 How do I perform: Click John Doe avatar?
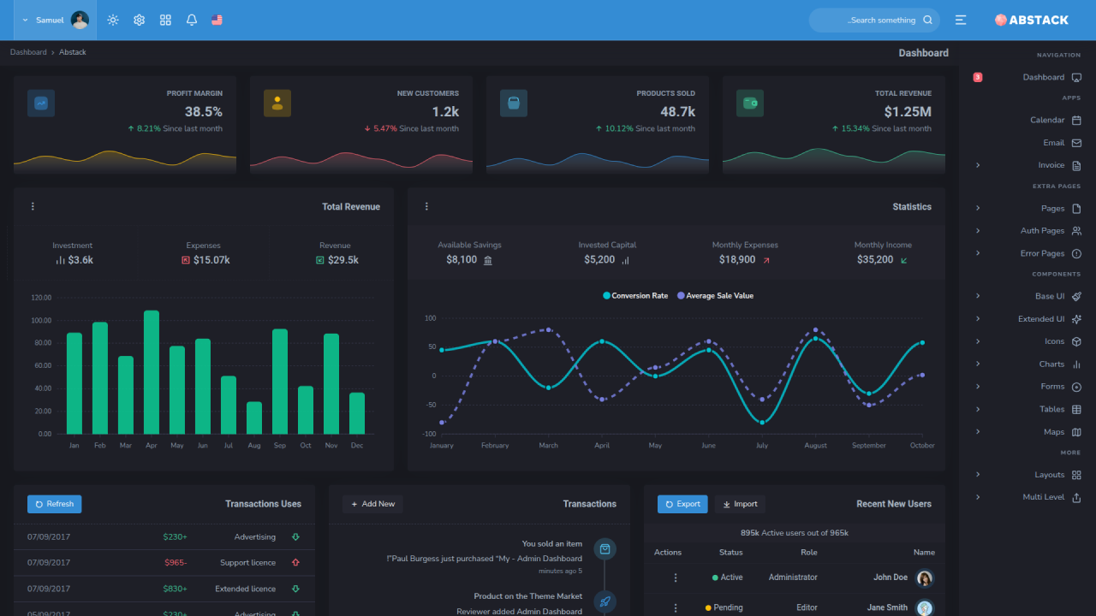click(925, 578)
